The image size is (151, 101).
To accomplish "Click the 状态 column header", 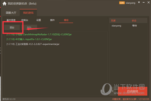I will [134, 20].
